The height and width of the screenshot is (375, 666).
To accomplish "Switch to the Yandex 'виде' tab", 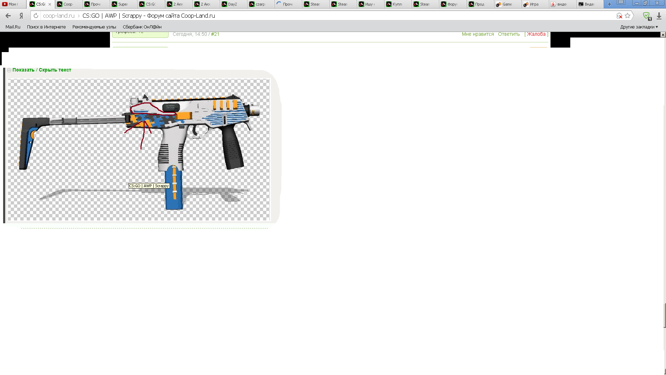I will click(x=562, y=4).
